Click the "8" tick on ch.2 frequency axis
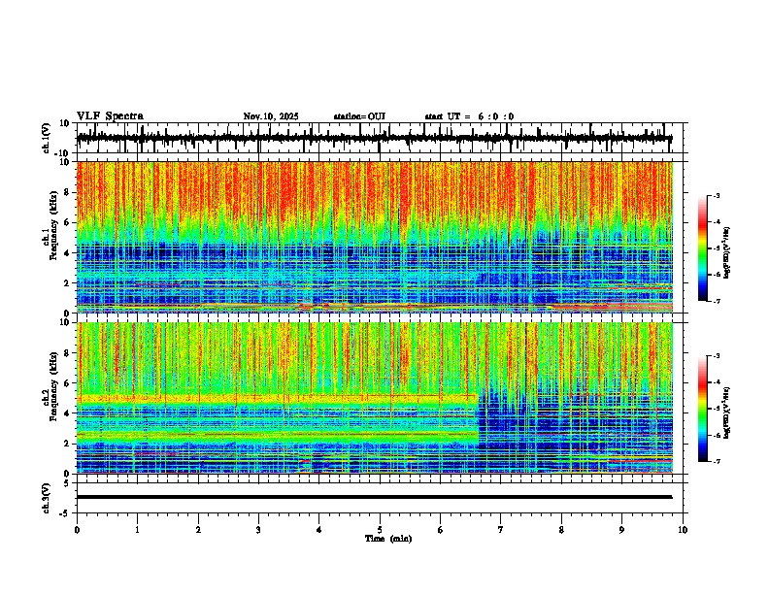This screenshot has height=594, width=769. [68, 353]
